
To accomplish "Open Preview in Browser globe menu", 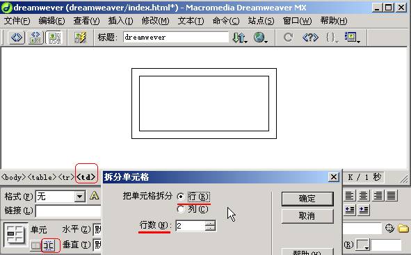I will tap(260, 38).
